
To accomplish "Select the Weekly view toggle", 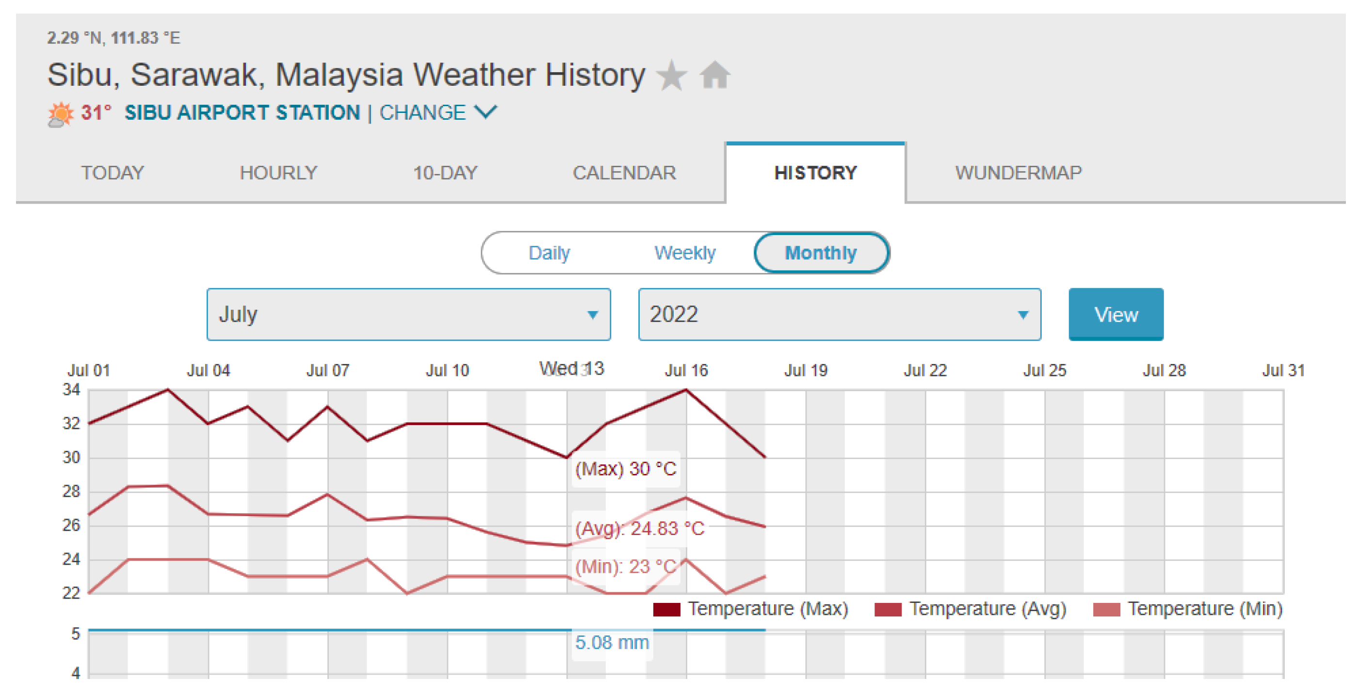I will 684,253.
